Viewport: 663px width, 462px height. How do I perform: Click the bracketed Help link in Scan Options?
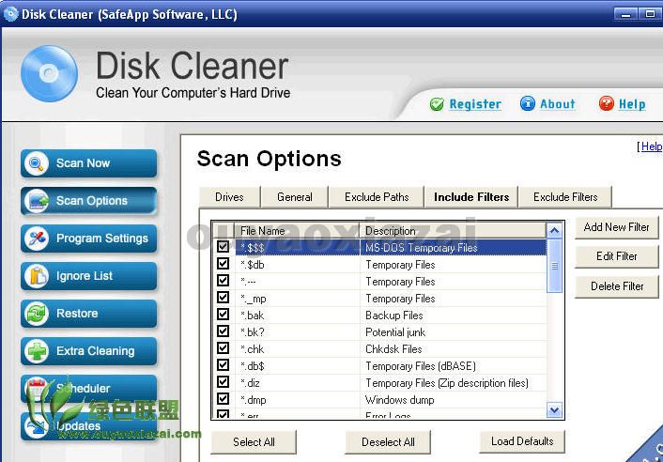click(652, 146)
